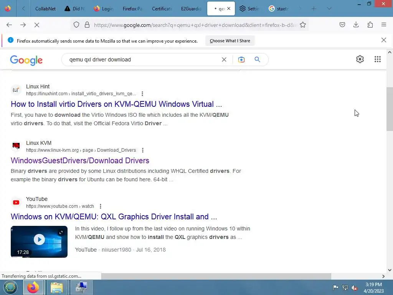The height and width of the screenshot is (295, 393).
Task: Bookmark this page with the star
Action: pos(303,25)
